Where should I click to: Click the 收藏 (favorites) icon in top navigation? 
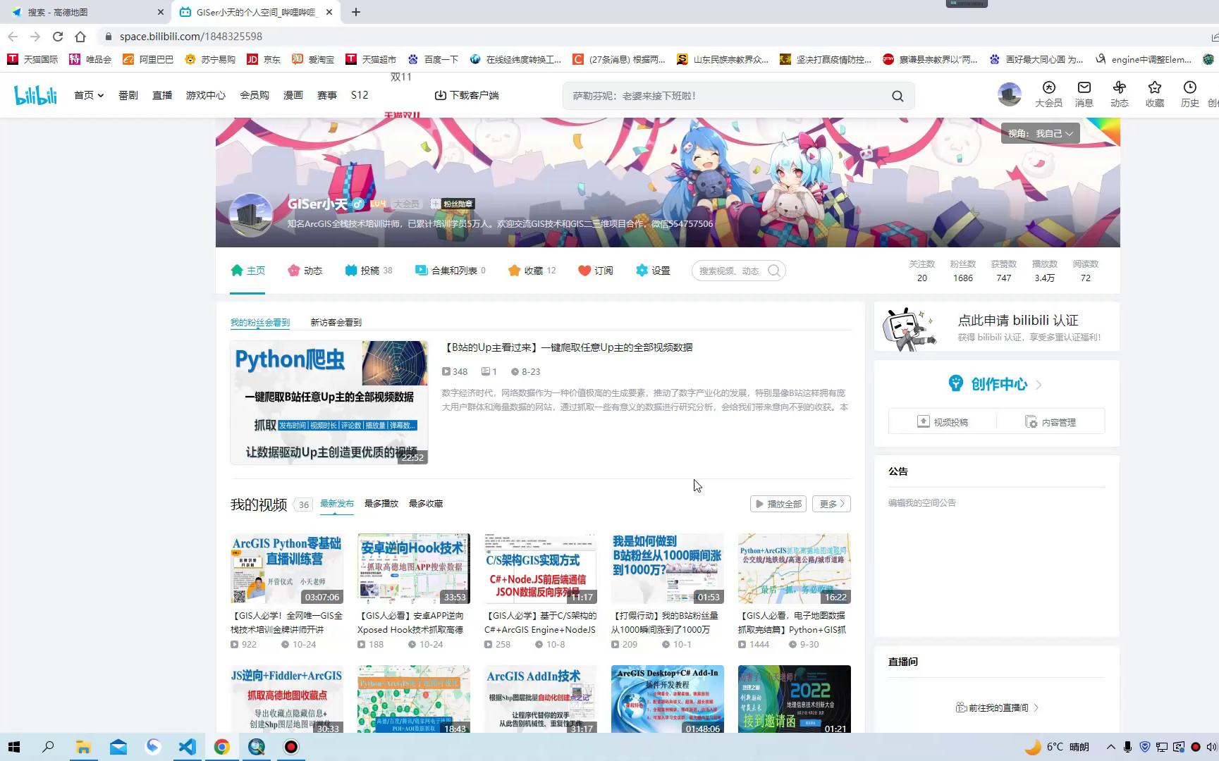(1154, 95)
